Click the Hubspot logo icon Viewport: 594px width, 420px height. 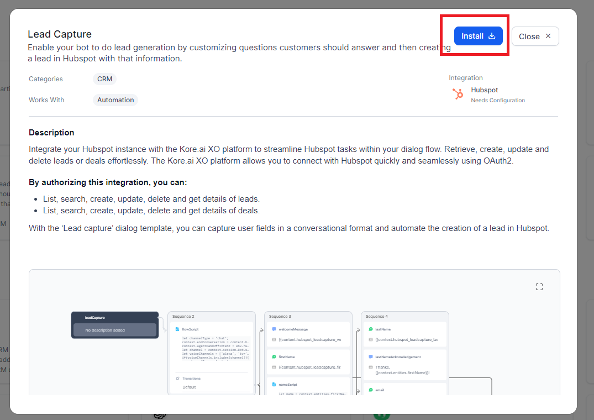click(x=458, y=93)
